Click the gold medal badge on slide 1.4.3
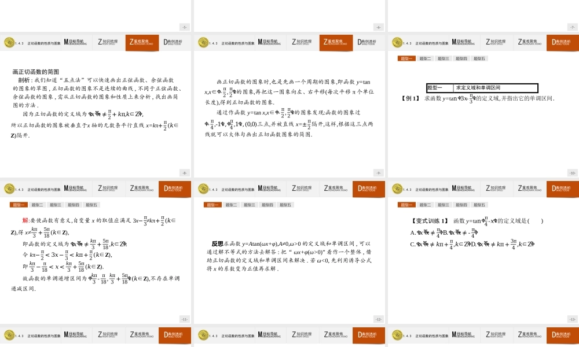Image resolution: width=579 pixels, height=347 pixels. (9, 42)
